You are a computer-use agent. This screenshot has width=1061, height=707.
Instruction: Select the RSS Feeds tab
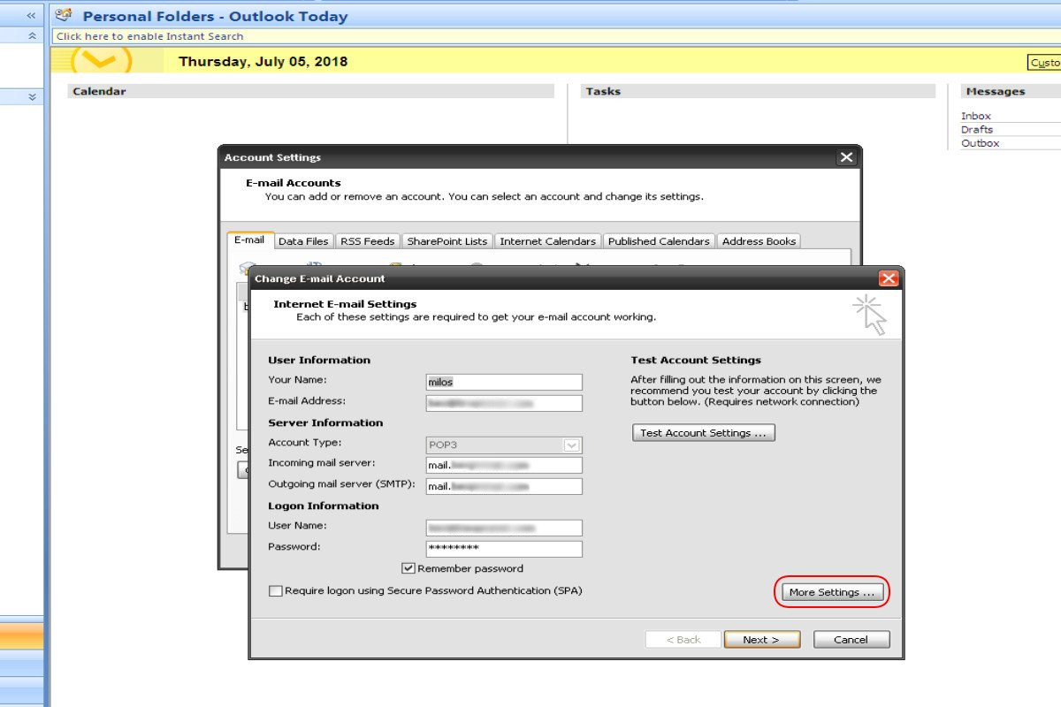tap(368, 241)
